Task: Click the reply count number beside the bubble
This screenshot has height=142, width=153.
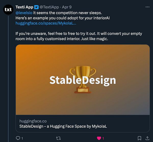Action: click(x=22, y=138)
